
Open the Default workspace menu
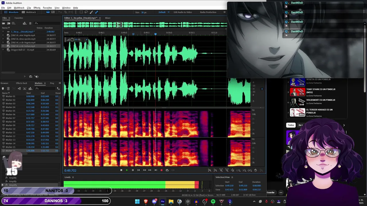pos(169,12)
